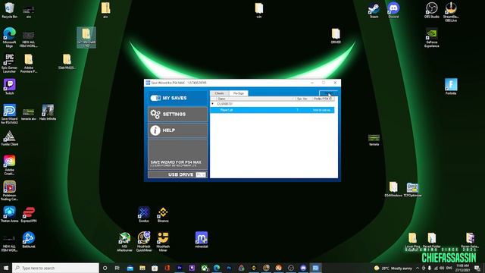This screenshot has width=485, height=273.
Task: Open Battle.net desktop shortcut
Action: tap(29, 240)
